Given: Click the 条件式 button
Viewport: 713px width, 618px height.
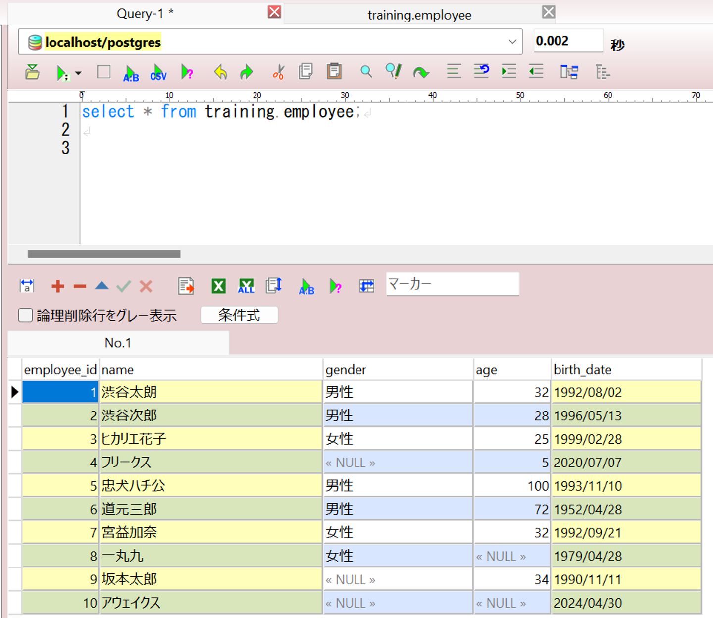Looking at the screenshot, I should tap(239, 315).
